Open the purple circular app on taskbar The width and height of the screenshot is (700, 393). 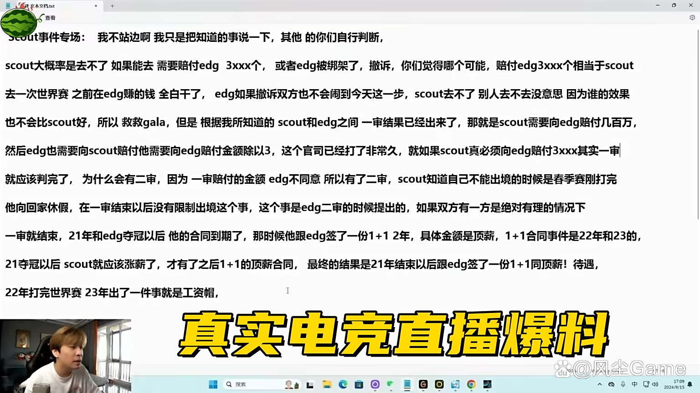375,384
